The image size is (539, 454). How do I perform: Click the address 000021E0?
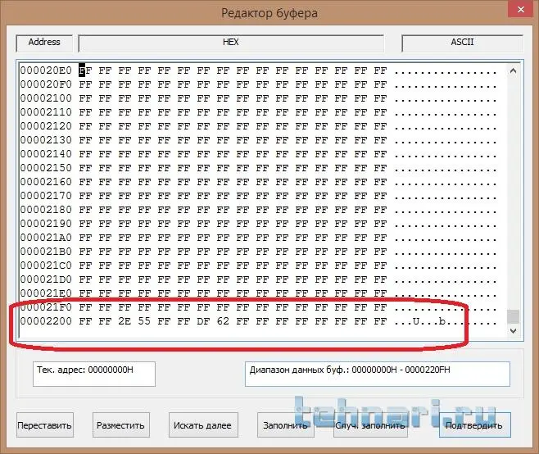point(46,293)
